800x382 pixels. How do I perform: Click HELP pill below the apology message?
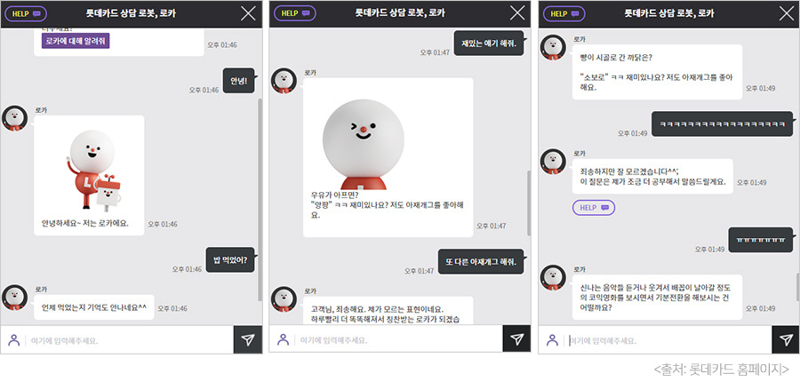(x=594, y=208)
